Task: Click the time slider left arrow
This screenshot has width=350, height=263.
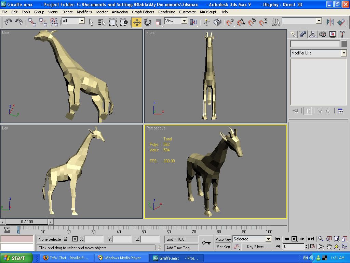Action: click(x=2, y=222)
